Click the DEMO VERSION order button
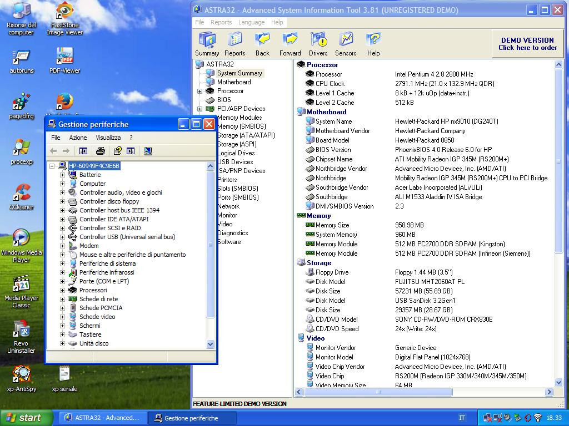 527,44
